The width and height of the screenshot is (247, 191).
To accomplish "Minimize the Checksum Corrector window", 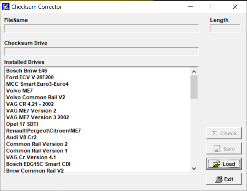I will 191,7.
